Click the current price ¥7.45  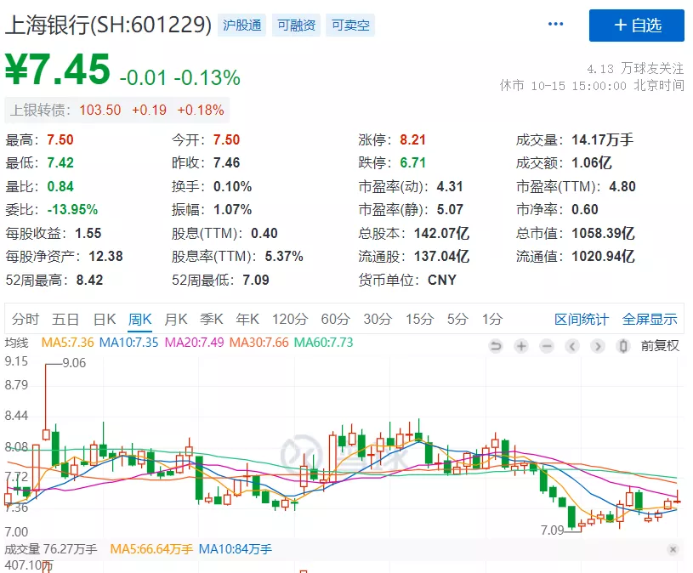(x=58, y=69)
